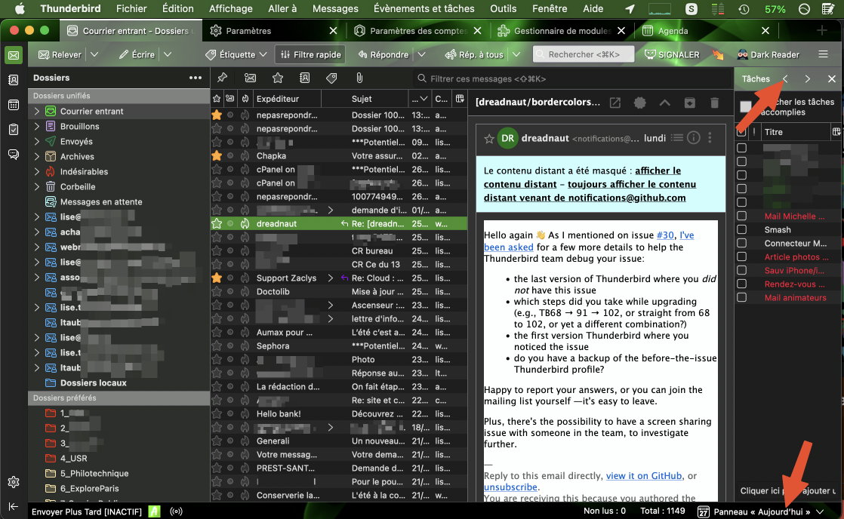Toggle the show completed tasks checkbox
The height and width of the screenshot is (519, 844).
point(746,107)
